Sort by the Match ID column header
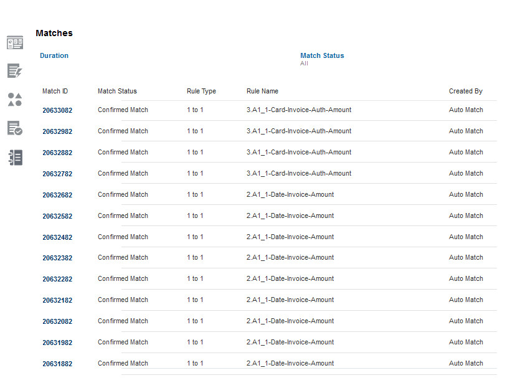The height and width of the screenshot is (388, 510). 55,91
